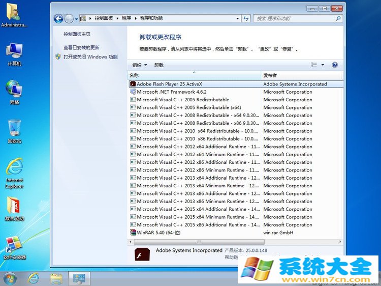Select WinRAR 5.40 (64-位) row
This screenshot has width=381, height=286.
pos(235,233)
